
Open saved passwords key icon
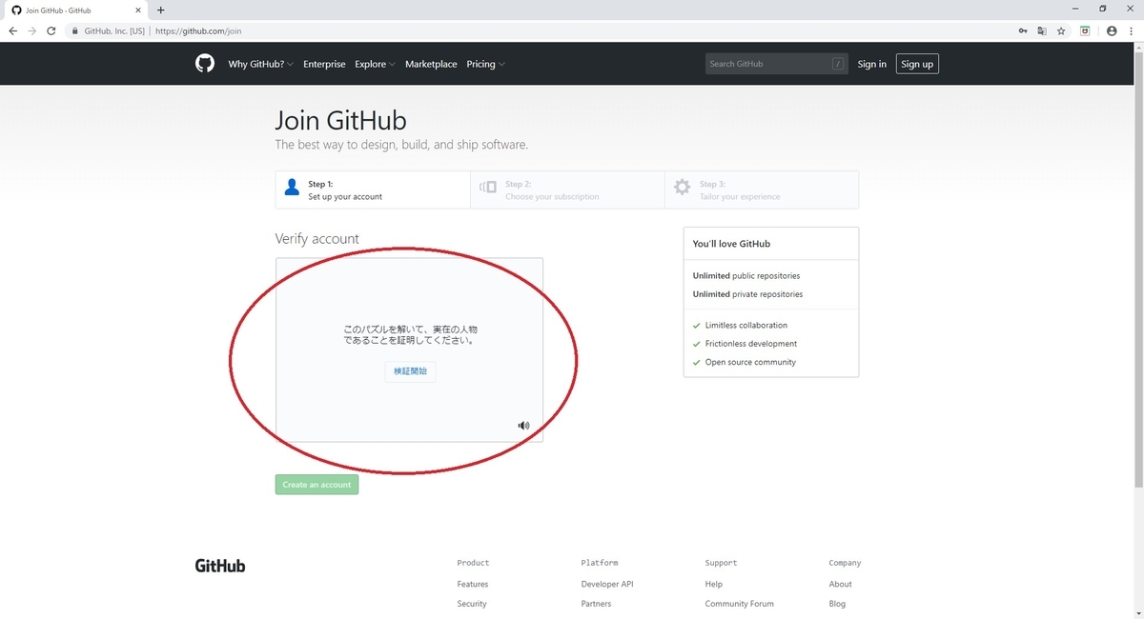tap(1023, 30)
